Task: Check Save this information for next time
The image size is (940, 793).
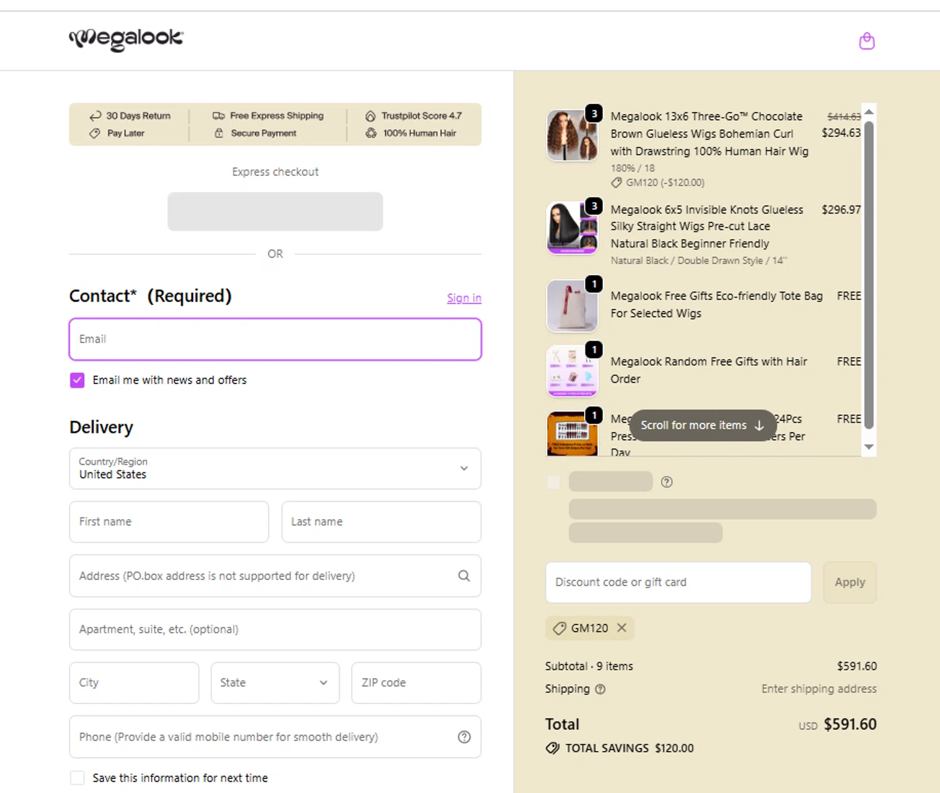Action: coord(77,778)
